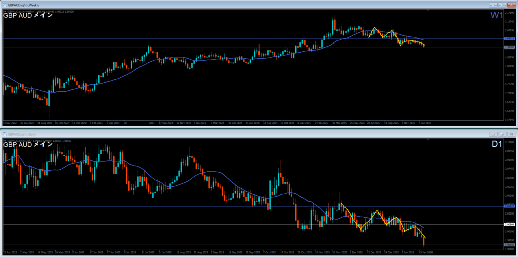Click "GBP AUD メイン" label in Weekly chart
Viewport: 518px width, 257px height.
pos(28,16)
